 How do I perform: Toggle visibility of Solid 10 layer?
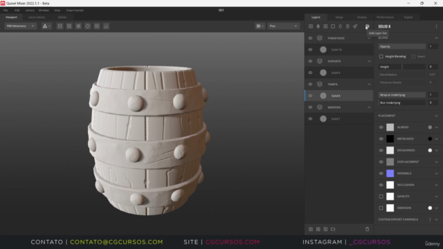coord(310,50)
